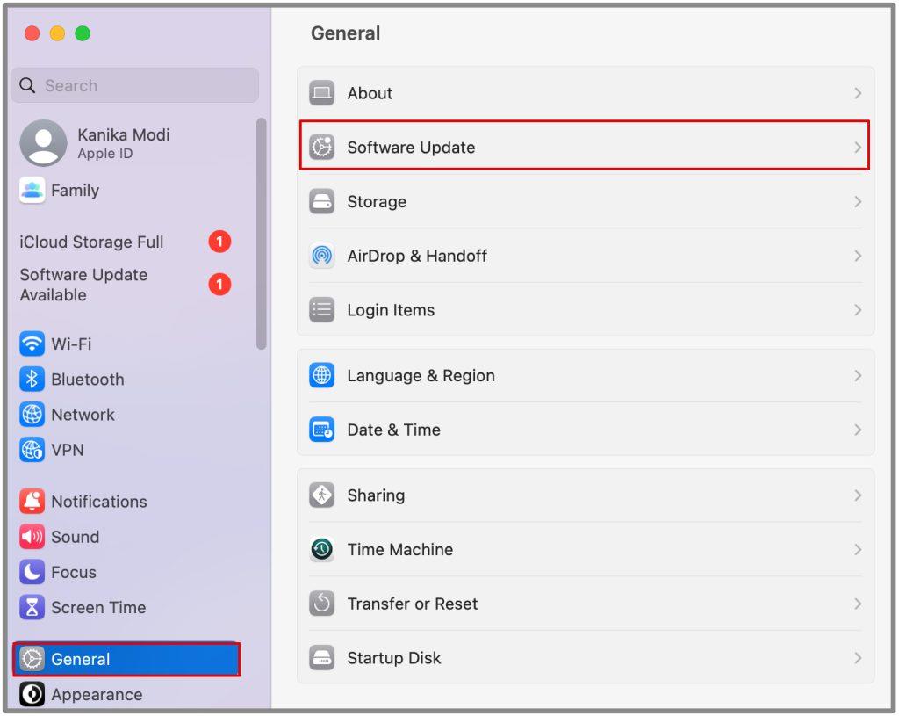The width and height of the screenshot is (899, 716).
Task: Click the Storage row text
Action: (x=377, y=202)
